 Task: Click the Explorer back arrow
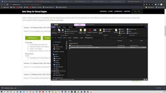pyautogui.click(x=52, y=38)
